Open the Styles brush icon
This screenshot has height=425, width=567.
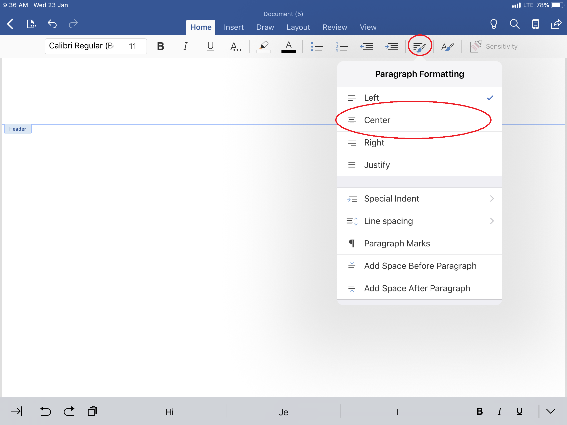tap(447, 46)
